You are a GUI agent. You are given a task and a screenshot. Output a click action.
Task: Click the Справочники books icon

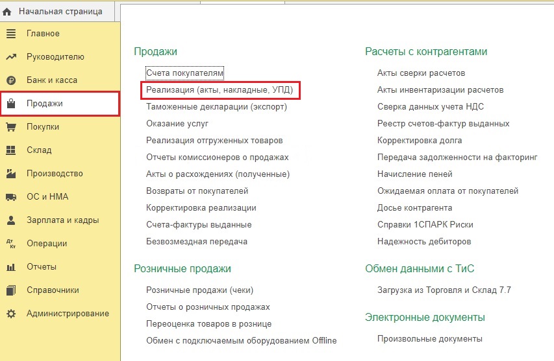coord(11,290)
